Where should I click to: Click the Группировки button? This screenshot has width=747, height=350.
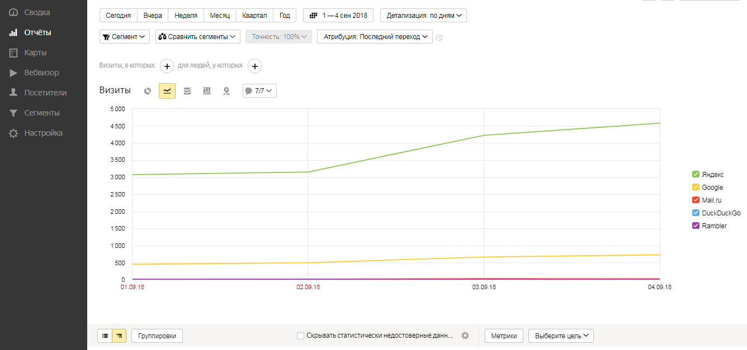point(157,335)
